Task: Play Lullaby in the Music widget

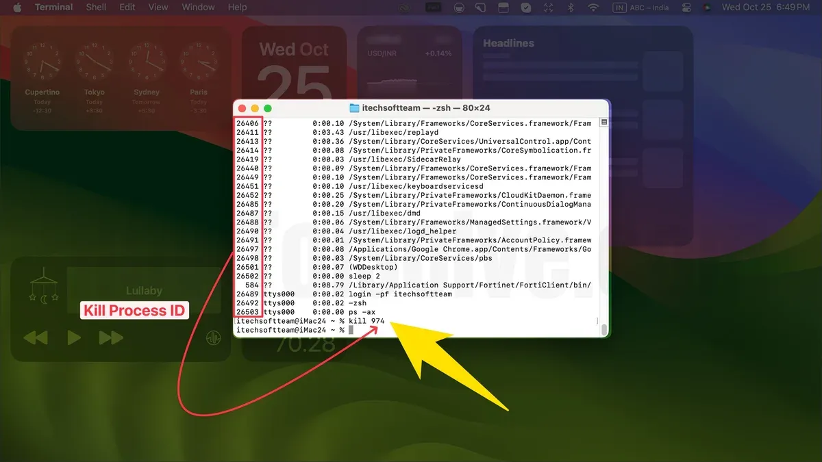Action: (74, 337)
